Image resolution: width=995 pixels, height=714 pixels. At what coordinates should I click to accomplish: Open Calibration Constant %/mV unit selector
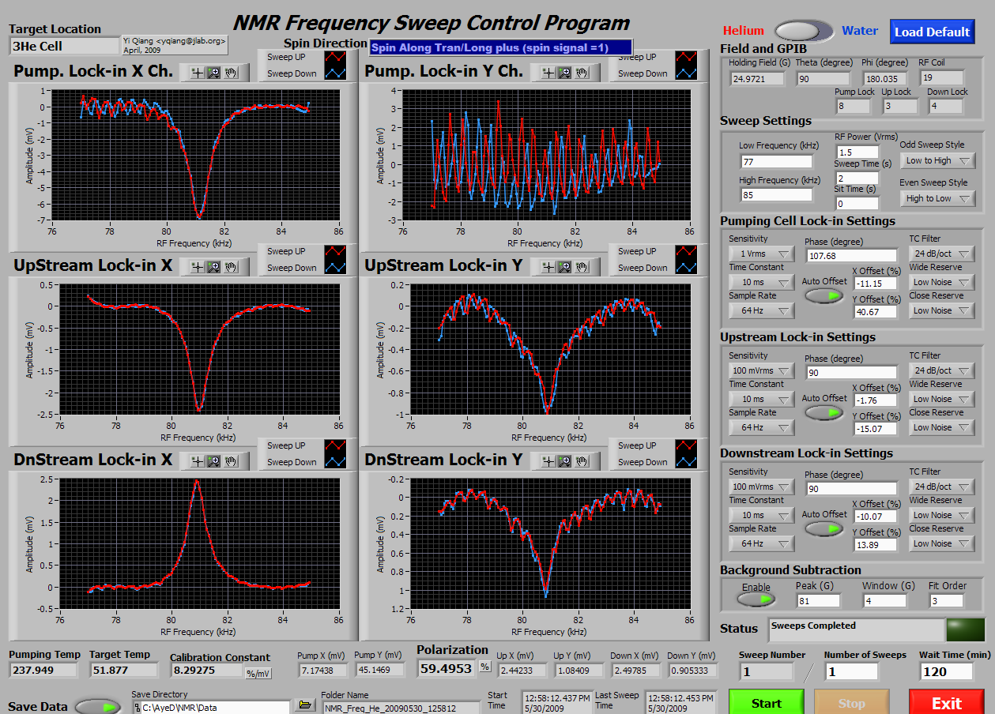pyautogui.click(x=258, y=674)
